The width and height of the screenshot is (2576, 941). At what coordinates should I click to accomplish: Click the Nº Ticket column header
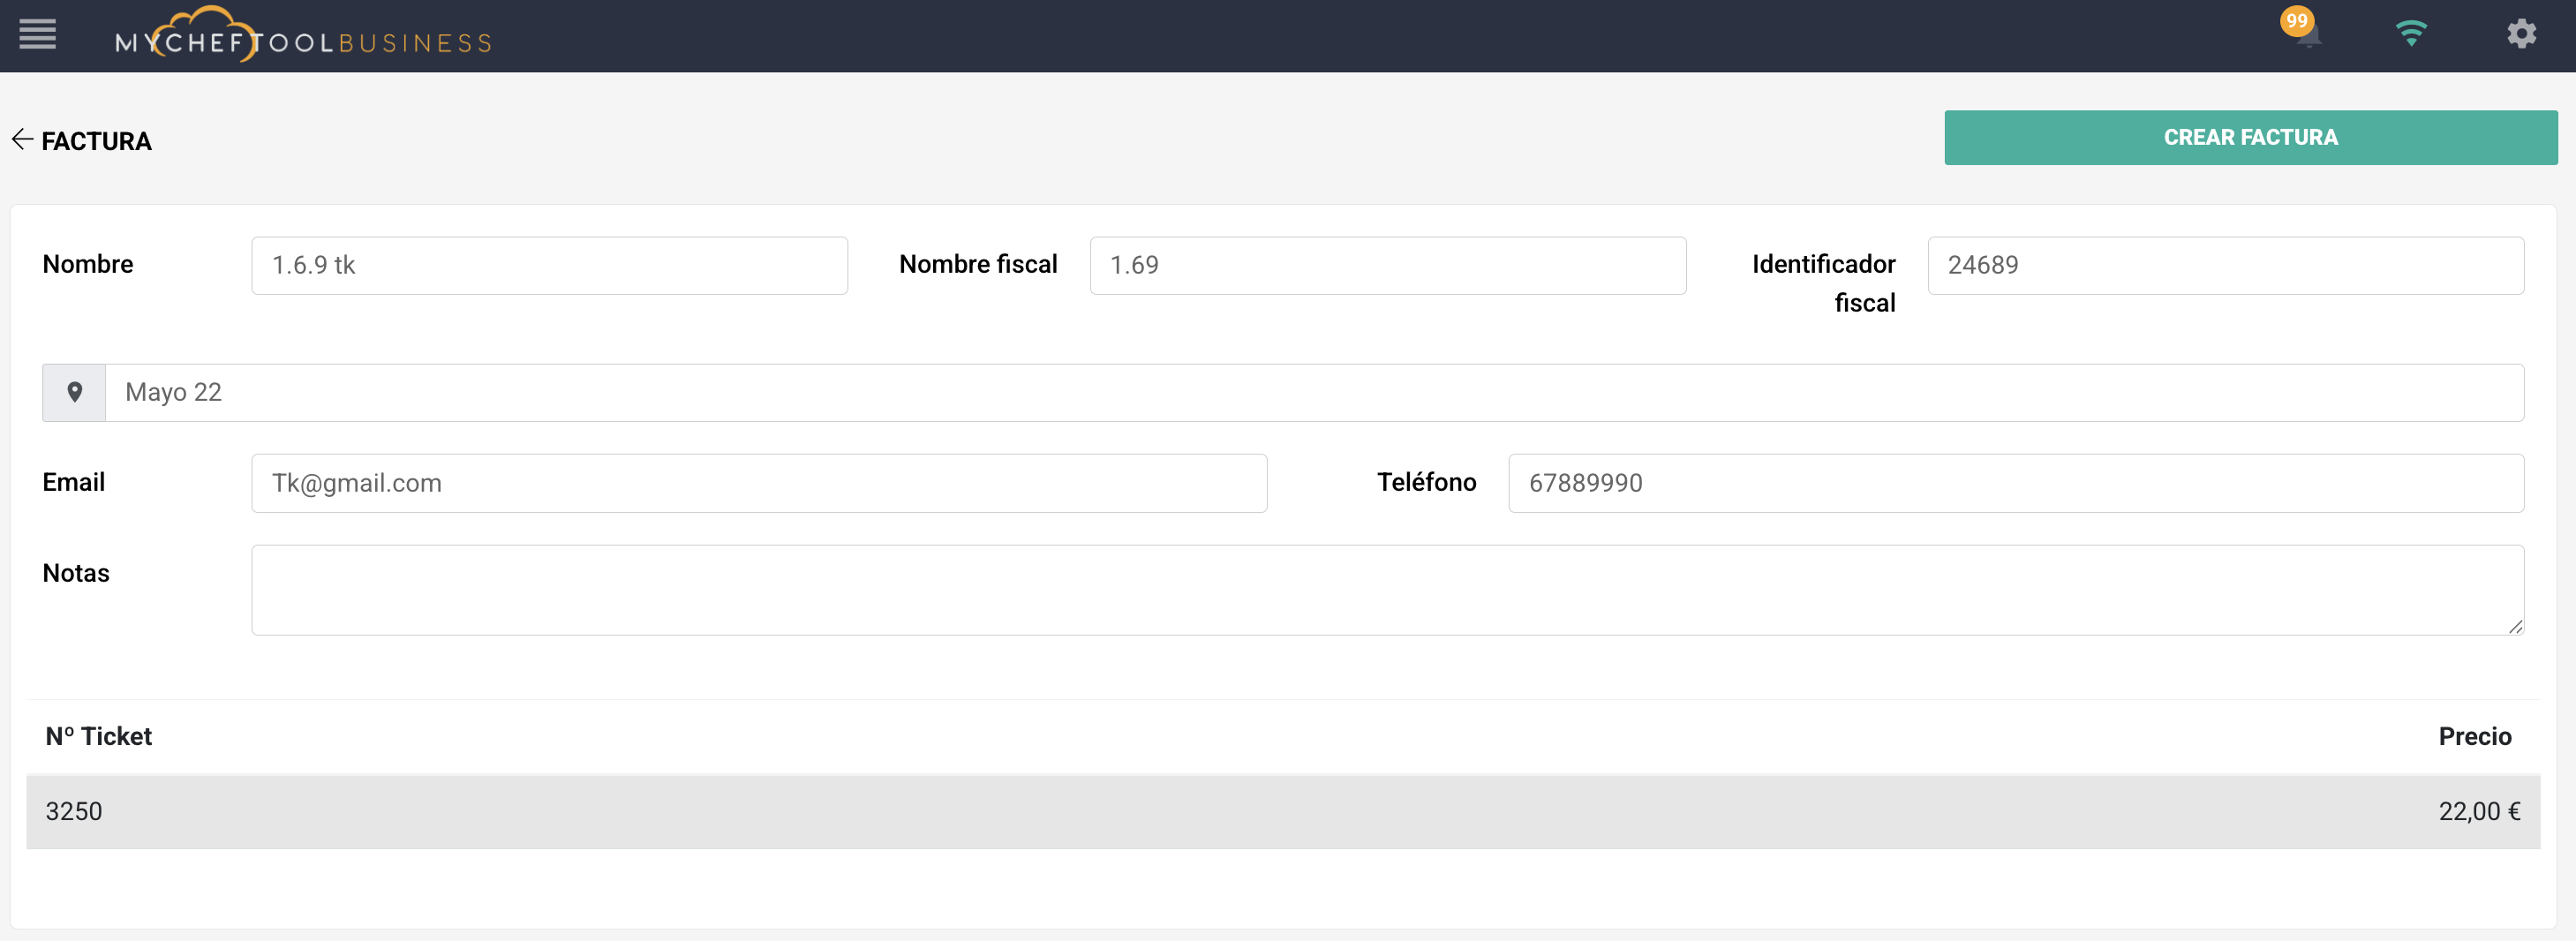click(x=99, y=736)
